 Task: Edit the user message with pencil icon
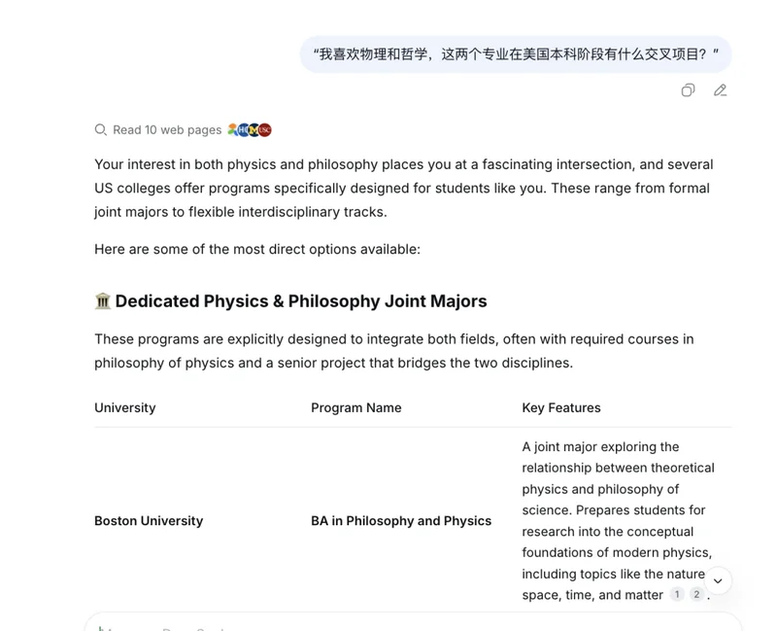tap(720, 90)
